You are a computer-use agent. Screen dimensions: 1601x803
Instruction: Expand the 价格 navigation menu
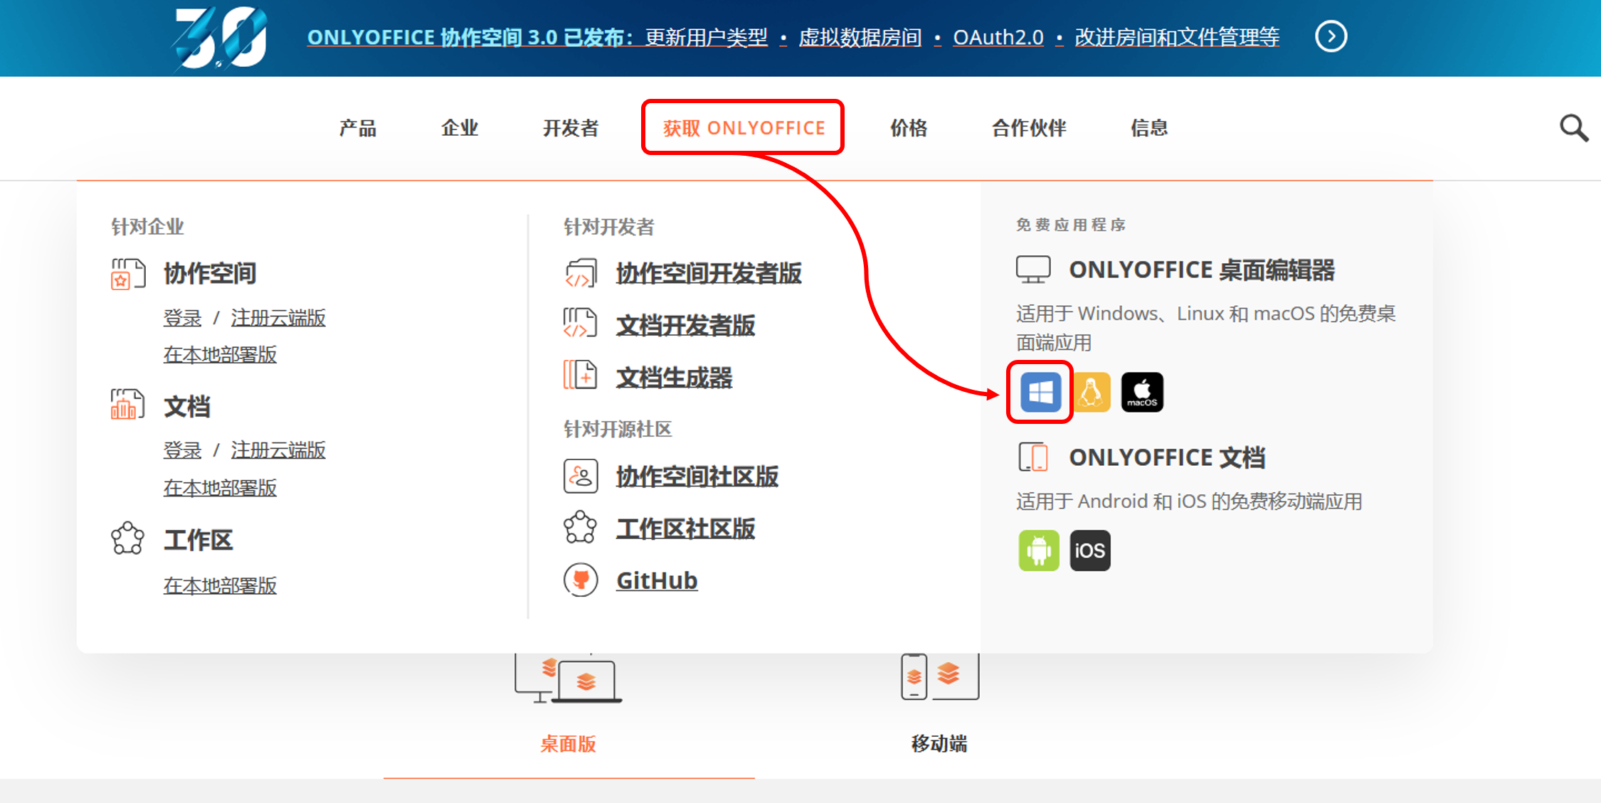pos(909,128)
